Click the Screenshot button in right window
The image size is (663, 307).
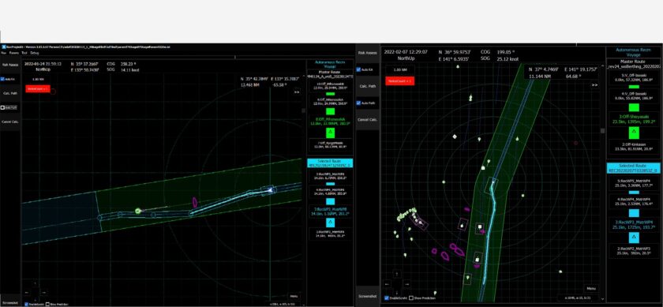[x=368, y=296]
